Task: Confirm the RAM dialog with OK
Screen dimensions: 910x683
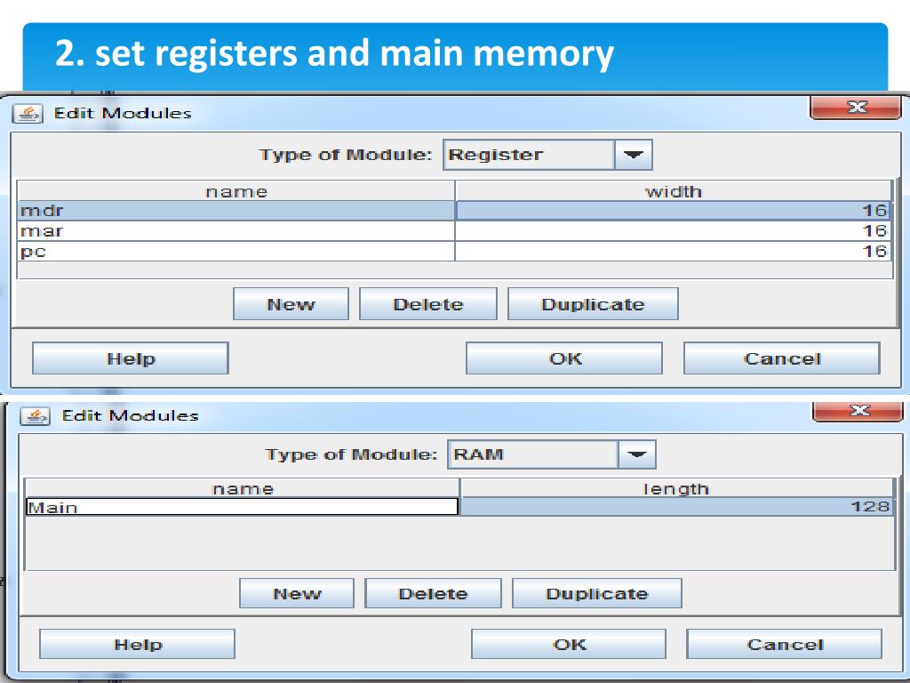Action: 568,645
